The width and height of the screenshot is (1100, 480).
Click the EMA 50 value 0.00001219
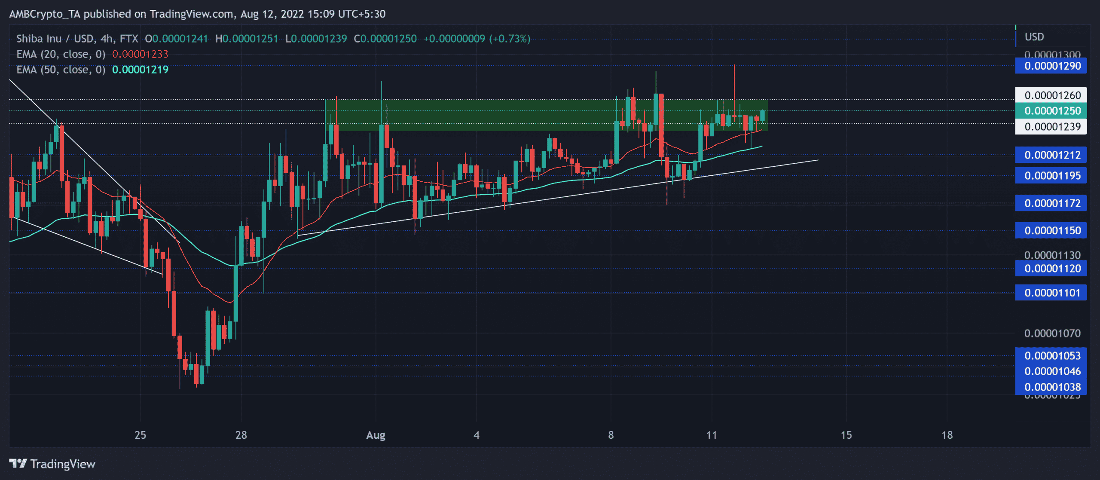pos(140,70)
